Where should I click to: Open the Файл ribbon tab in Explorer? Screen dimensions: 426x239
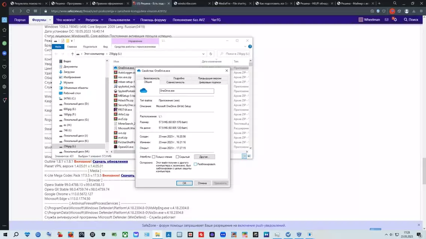(58, 47)
